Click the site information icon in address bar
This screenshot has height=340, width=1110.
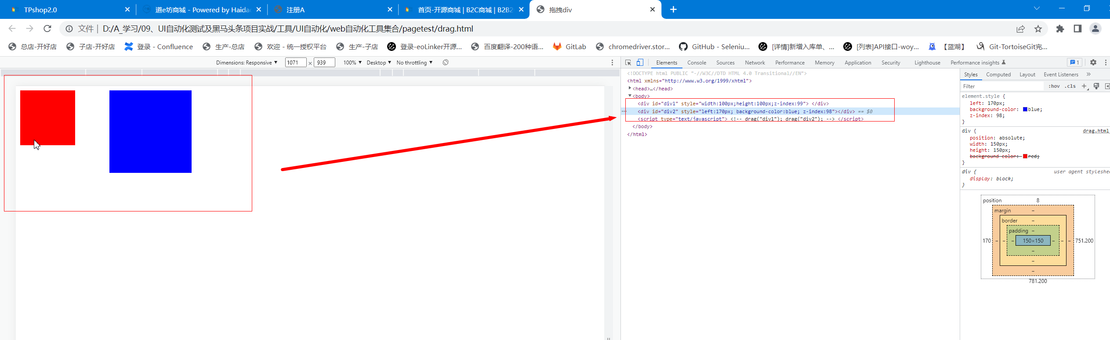point(69,29)
